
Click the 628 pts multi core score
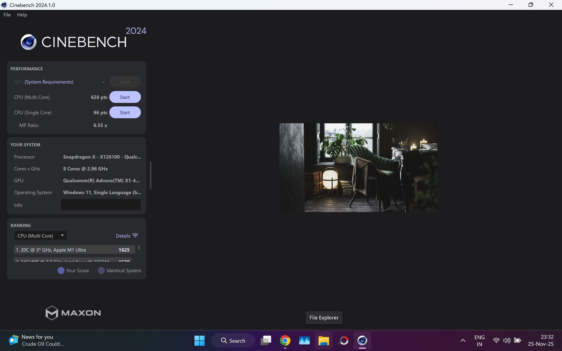point(99,97)
